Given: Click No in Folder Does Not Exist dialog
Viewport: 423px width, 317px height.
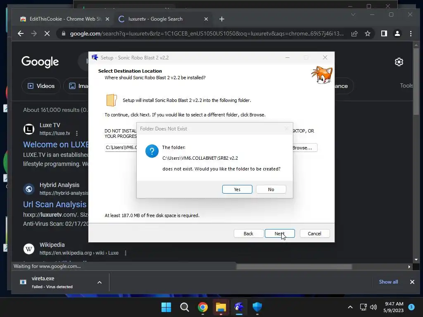Looking at the screenshot, I should [271, 189].
